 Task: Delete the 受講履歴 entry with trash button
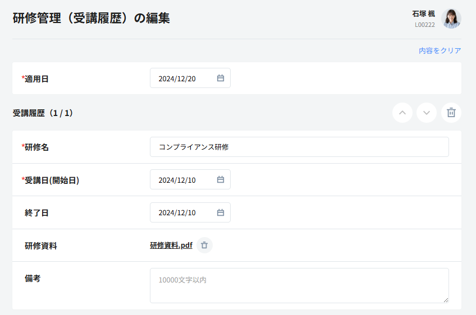pos(451,113)
